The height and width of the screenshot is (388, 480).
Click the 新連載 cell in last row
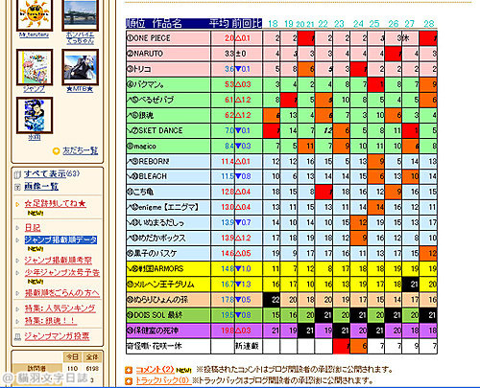[x=247, y=346]
